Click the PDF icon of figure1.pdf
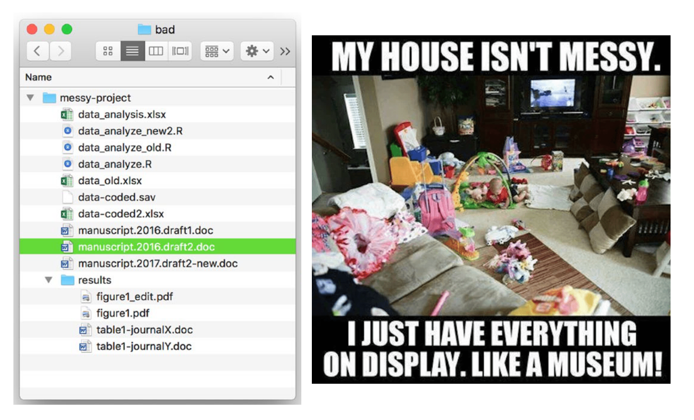This screenshot has width=694, height=420. pyautogui.click(x=86, y=313)
